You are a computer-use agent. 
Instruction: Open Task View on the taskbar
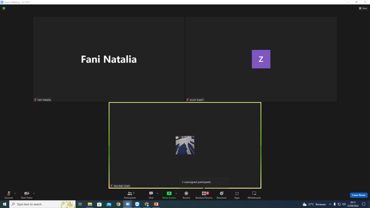point(80,204)
